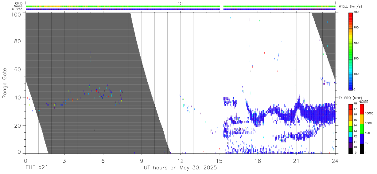Click the 1000 label in noise legend
The width and height of the screenshot is (377, 174).
point(368,123)
